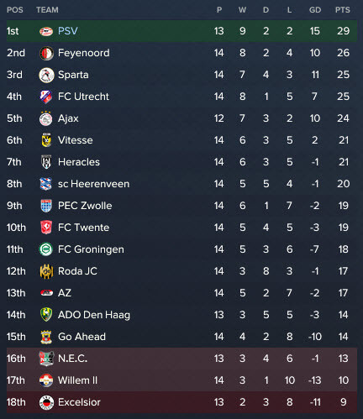Click the FC Groningen green logo
The width and height of the screenshot is (363, 419).
pos(46,249)
